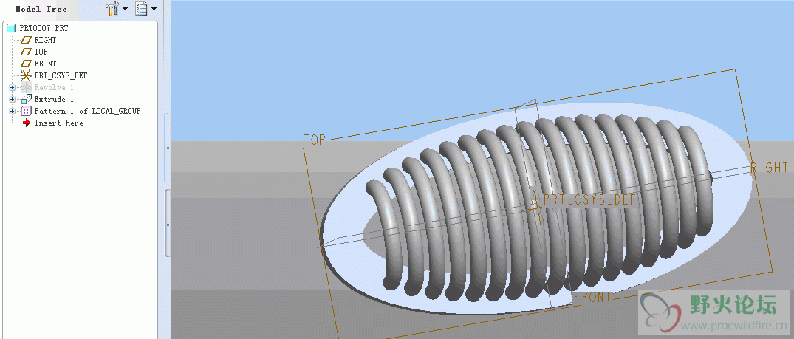Expand the Extrude 1 tree node
This screenshot has height=339, width=794.
pos(12,99)
